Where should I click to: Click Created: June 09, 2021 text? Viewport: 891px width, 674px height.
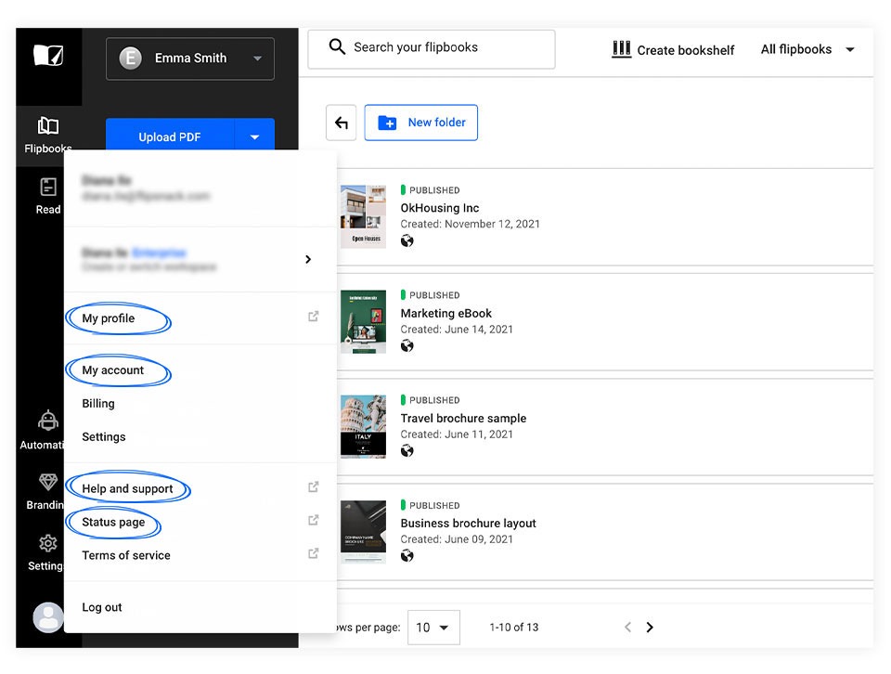tap(457, 539)
